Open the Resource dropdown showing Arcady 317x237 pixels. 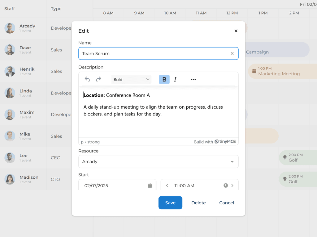coord(158,161)
